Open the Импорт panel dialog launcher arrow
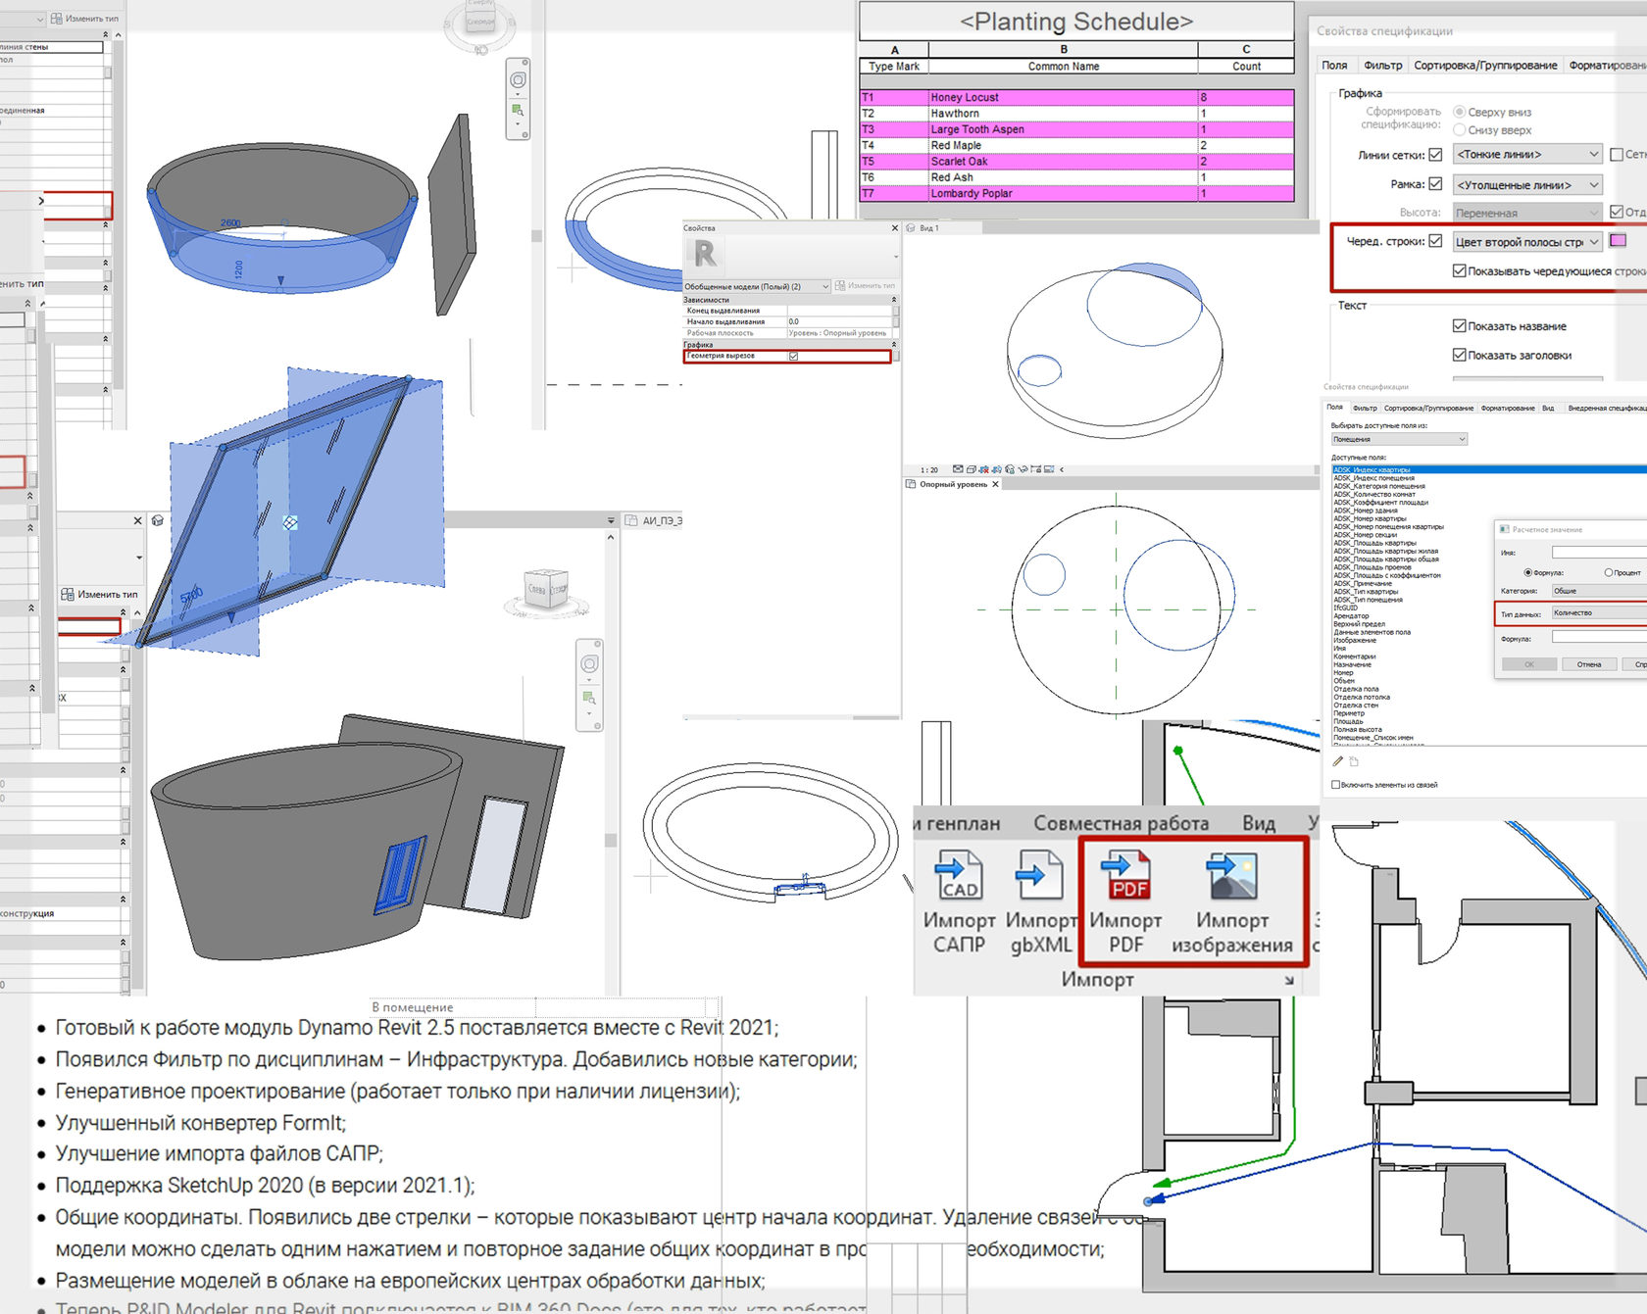 [x=1289, y=980]
